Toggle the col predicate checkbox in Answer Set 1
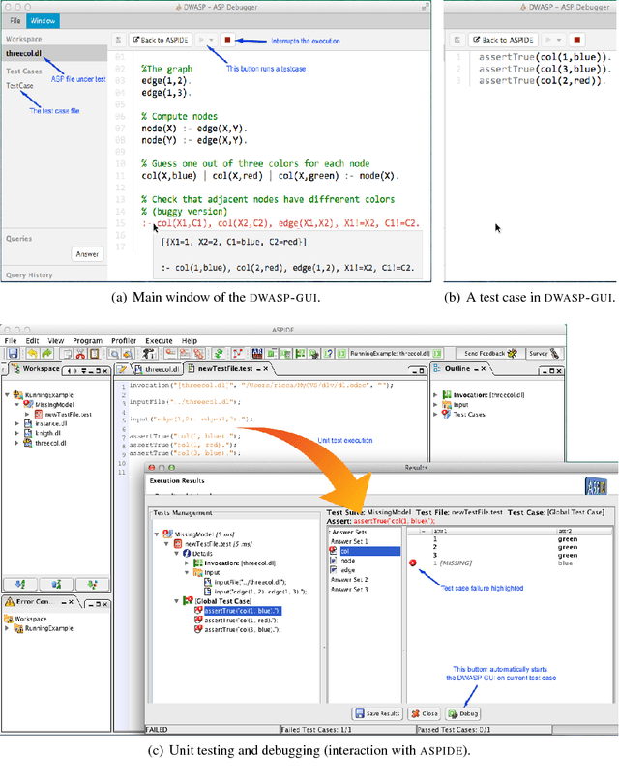The height and width of the screenshot is (780, 619). point(333,551)
